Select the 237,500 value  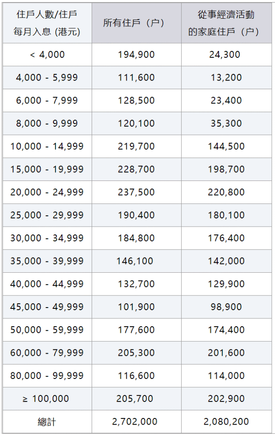coord(136,193)
